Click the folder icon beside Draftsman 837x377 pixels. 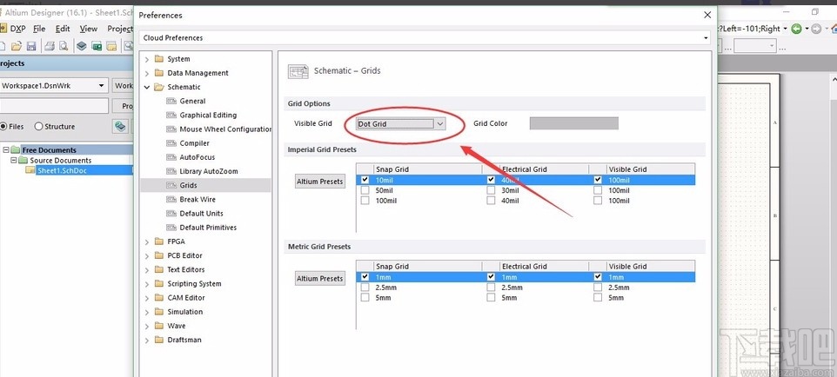pos(159,340)
